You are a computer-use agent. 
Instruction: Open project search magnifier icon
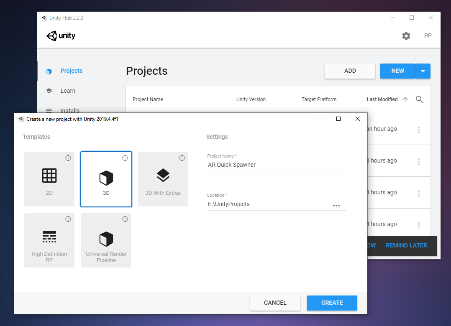pos(419,99)
